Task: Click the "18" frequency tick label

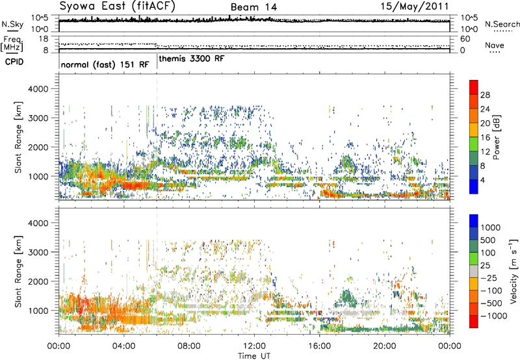Action: (x=44, y=39)
